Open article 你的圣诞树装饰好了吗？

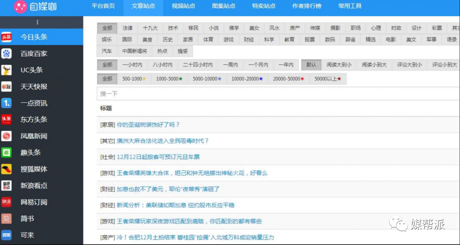pos(148,125)
